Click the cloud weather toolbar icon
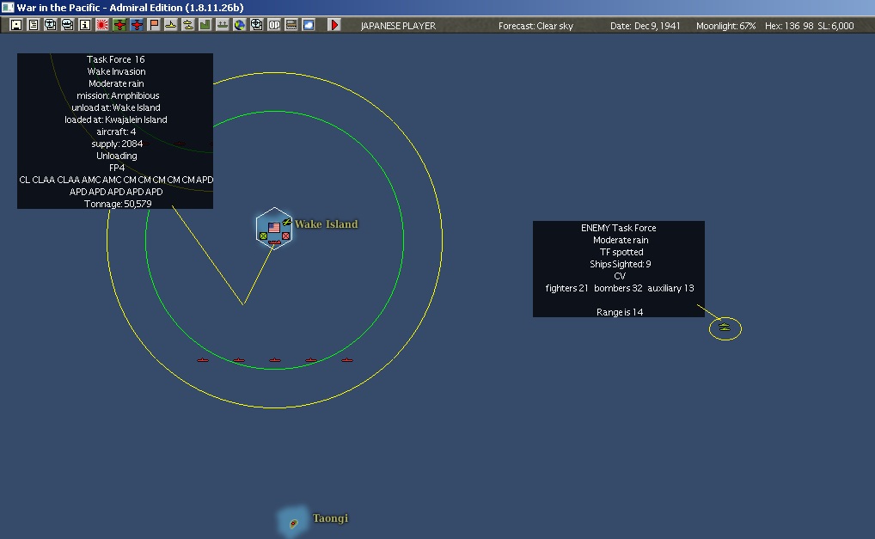Image resolution: width=875 pixels, height=539 pixels. (309, 25)
